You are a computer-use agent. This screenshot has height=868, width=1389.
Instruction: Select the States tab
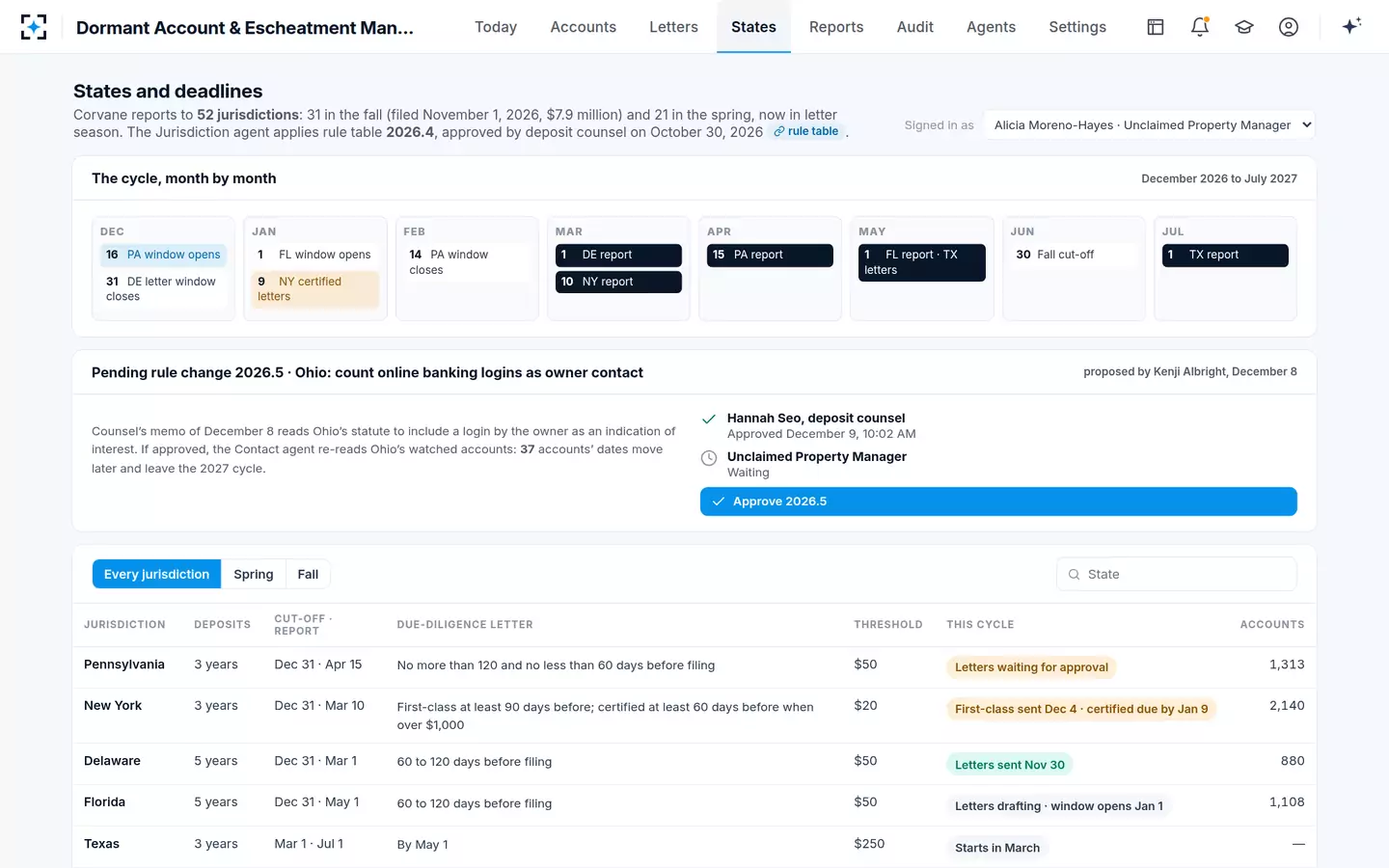tap(753, 27)
